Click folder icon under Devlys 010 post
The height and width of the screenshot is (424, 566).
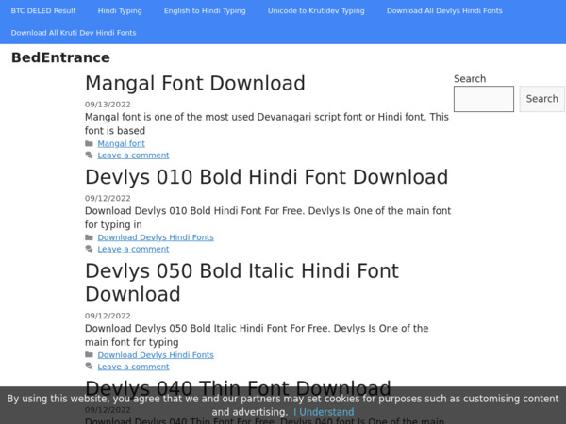point(90,237)
